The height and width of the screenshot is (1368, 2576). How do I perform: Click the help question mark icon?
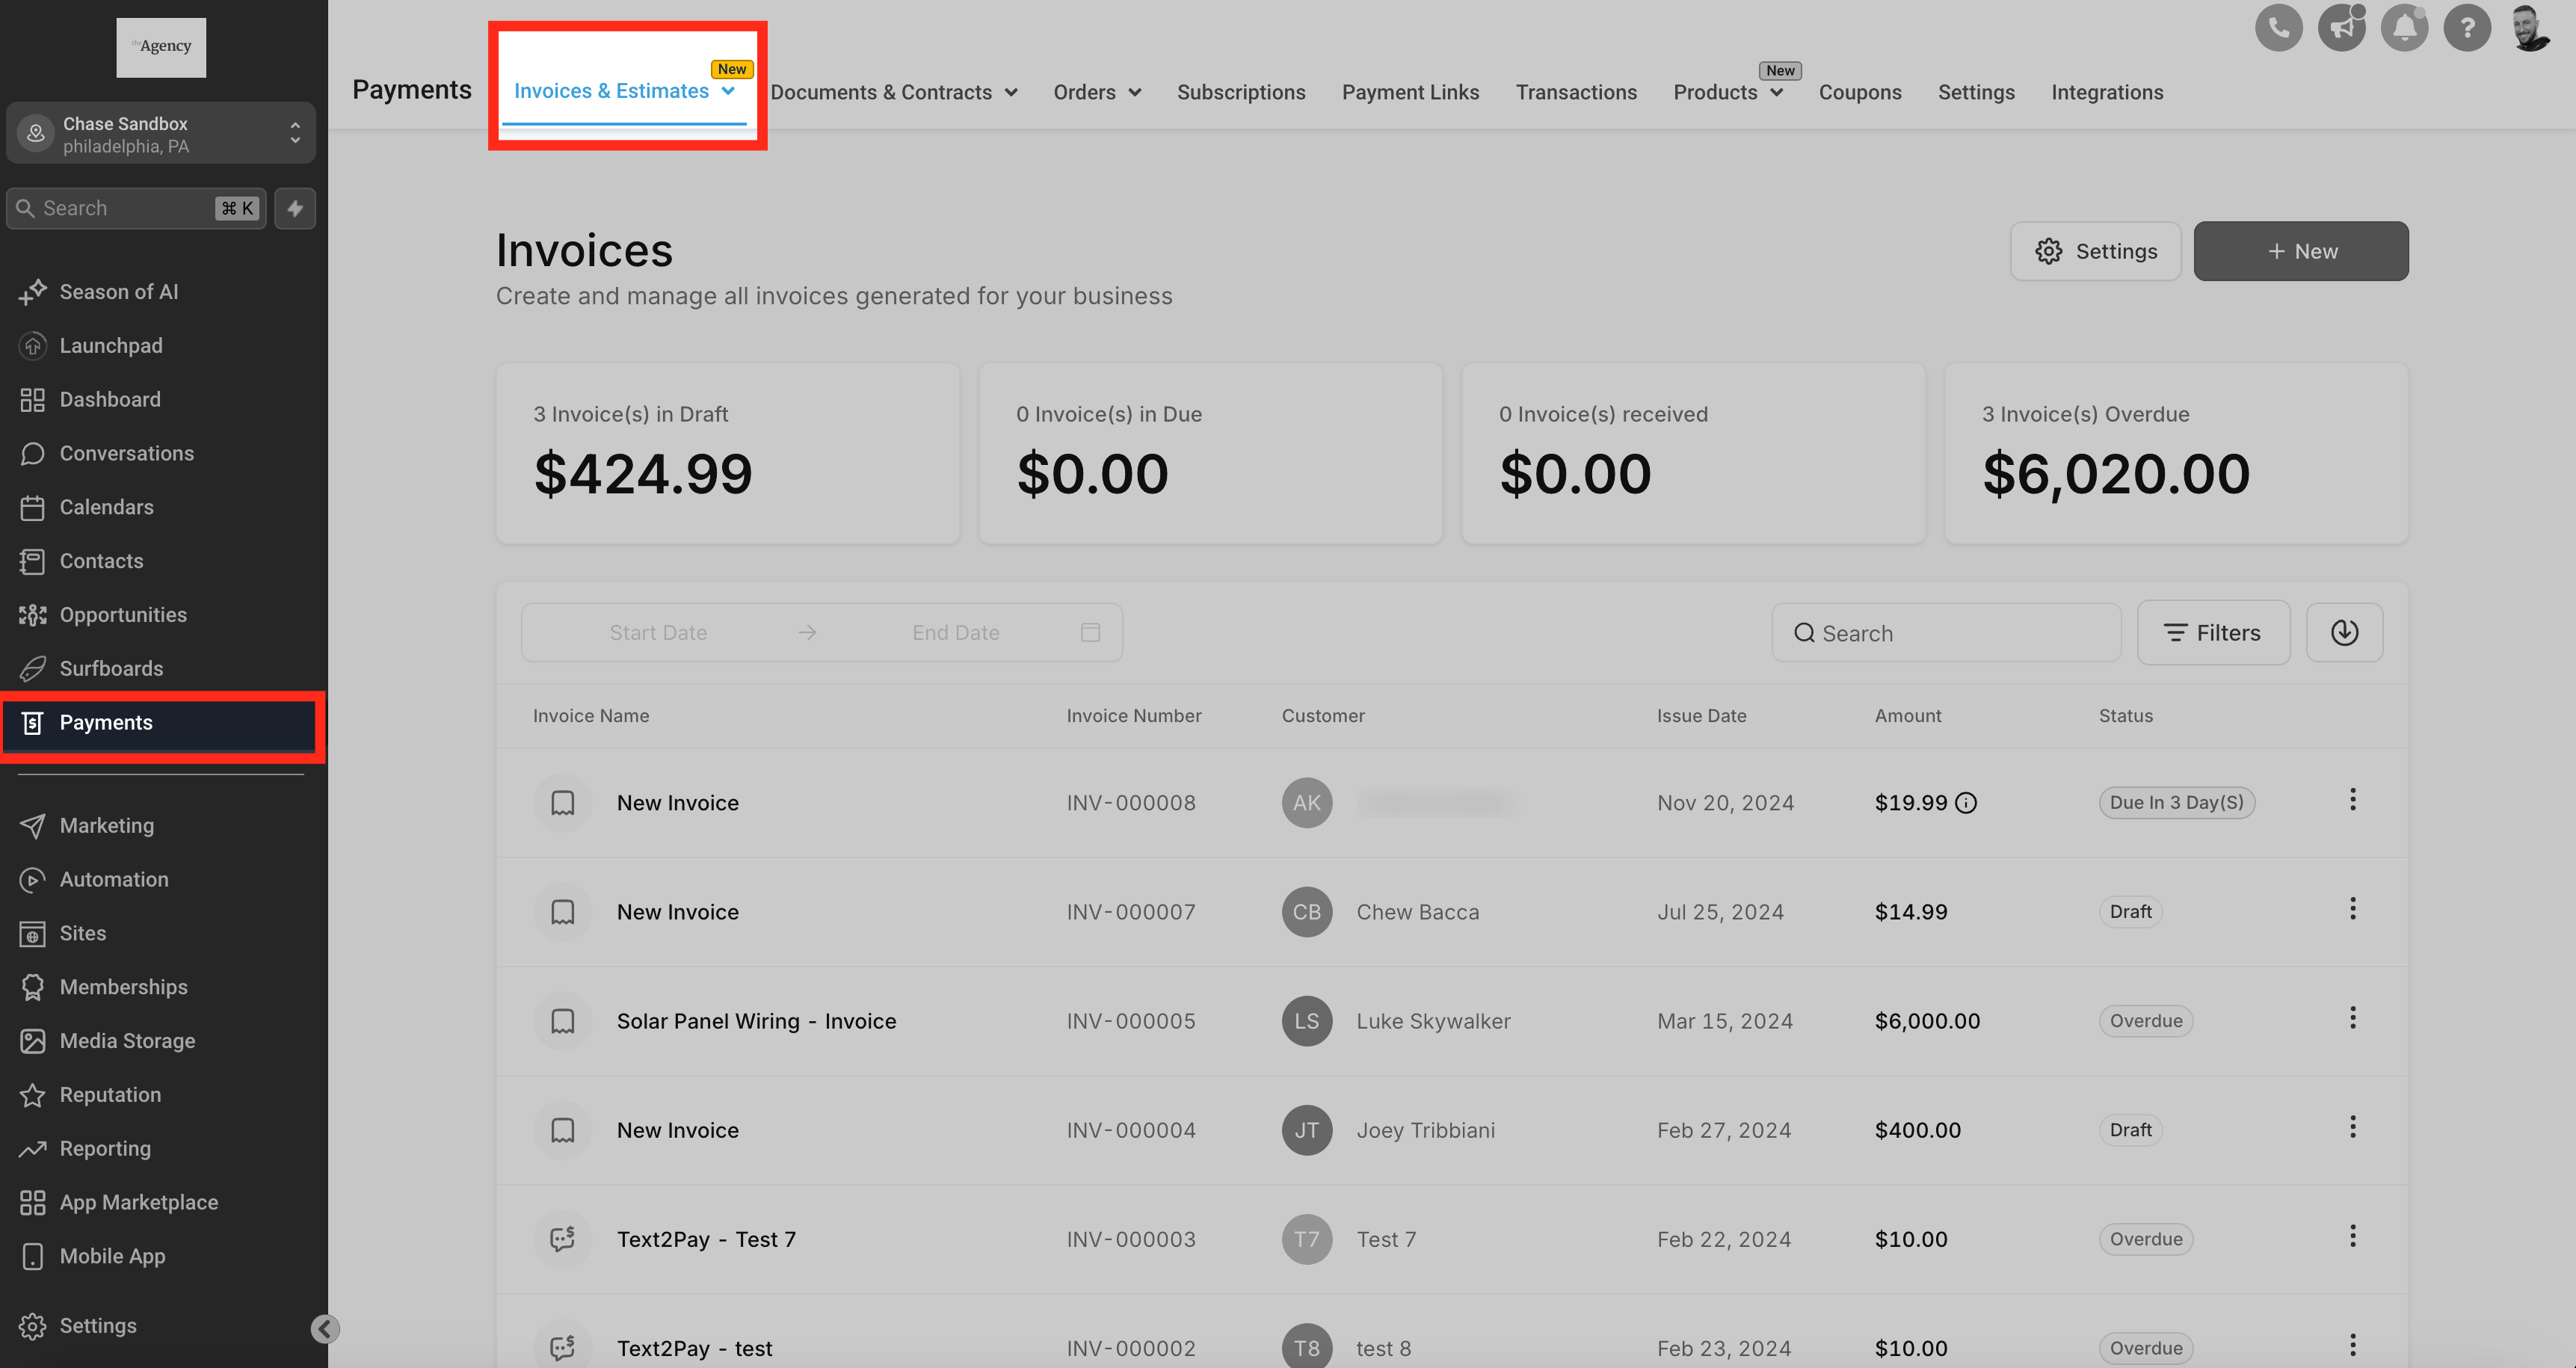[x=2467, y=28]
